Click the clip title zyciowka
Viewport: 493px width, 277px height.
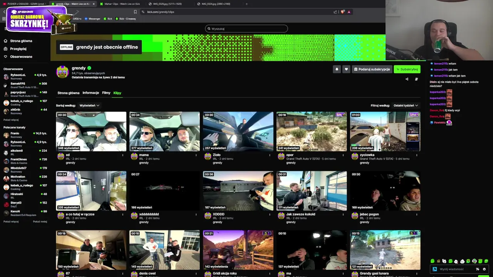[x=367, y=155]
